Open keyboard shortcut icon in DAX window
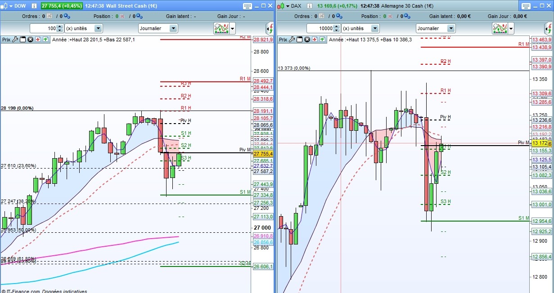 tap(526, 6)
